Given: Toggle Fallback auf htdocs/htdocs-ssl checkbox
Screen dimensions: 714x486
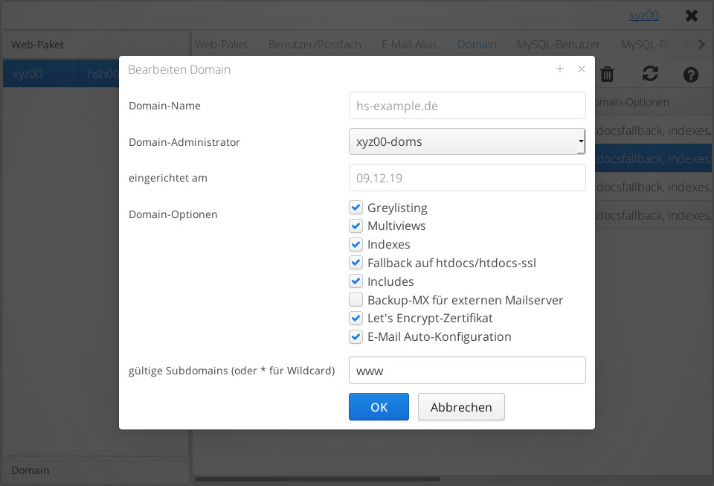Looking at the screenshot, I should tap(356, 263).
